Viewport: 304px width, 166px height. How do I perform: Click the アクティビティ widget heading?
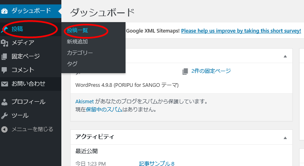tap(95, 137)
